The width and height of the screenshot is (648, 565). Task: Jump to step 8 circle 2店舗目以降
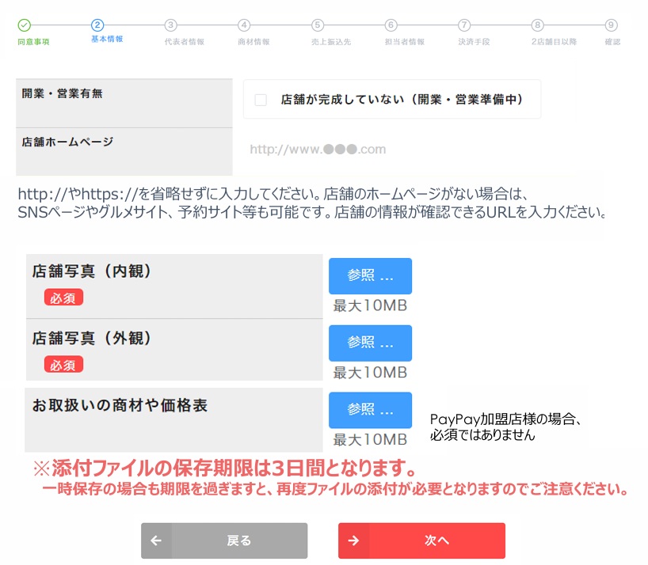click(538, 25)
